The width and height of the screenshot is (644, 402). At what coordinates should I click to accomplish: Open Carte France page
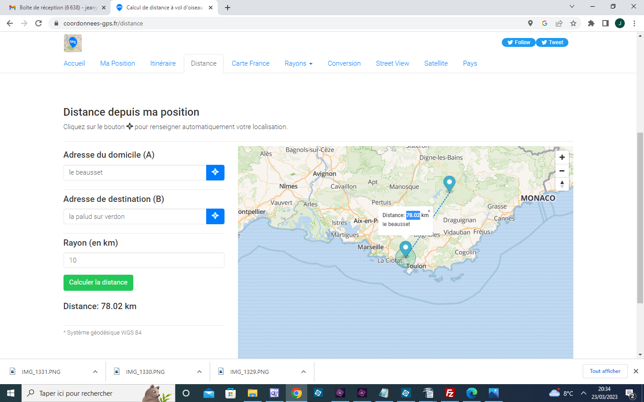[x=250, y=63]
